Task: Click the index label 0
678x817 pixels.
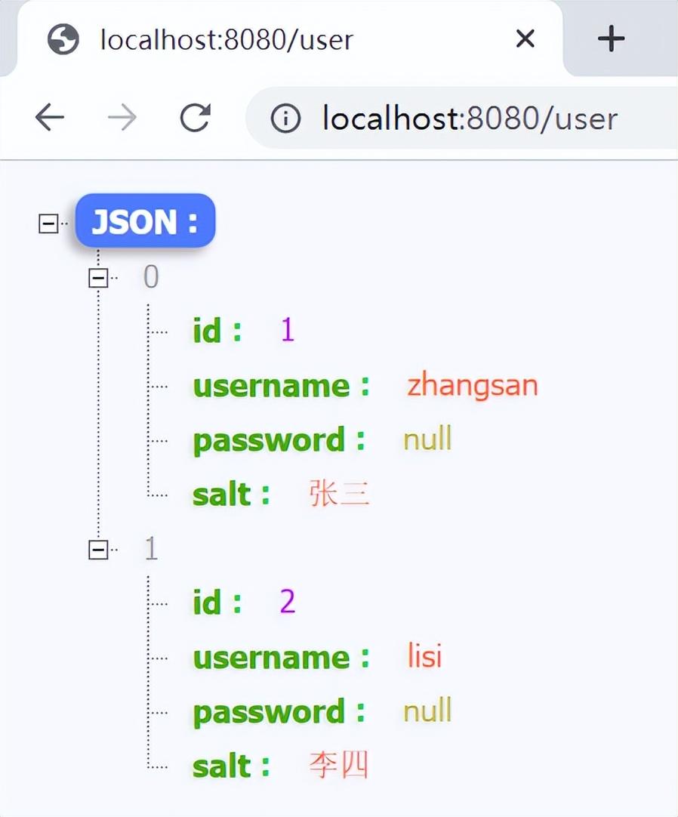Action: pos(151,278)
